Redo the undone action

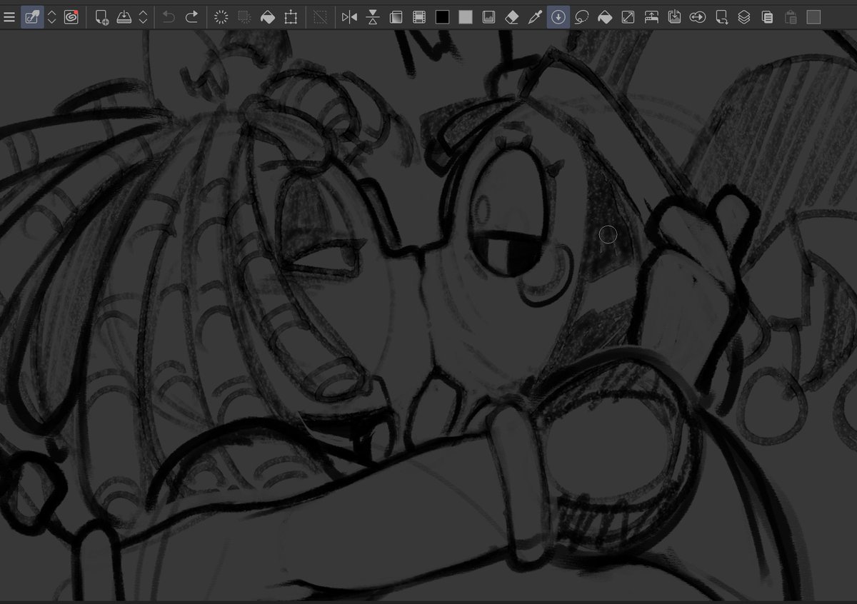(191, 16)
